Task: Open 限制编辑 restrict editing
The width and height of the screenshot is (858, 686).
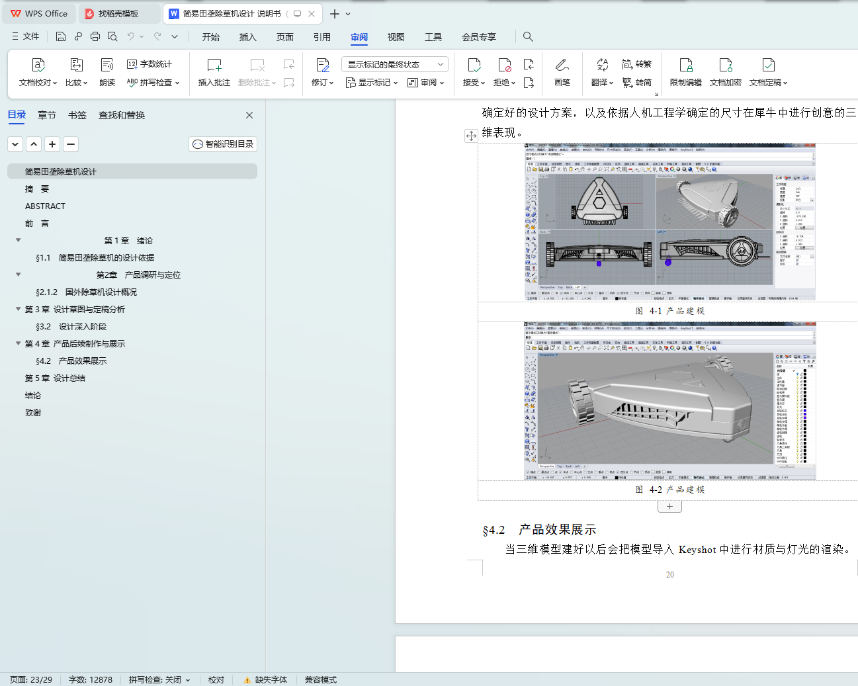Action: tap(686, 73)
